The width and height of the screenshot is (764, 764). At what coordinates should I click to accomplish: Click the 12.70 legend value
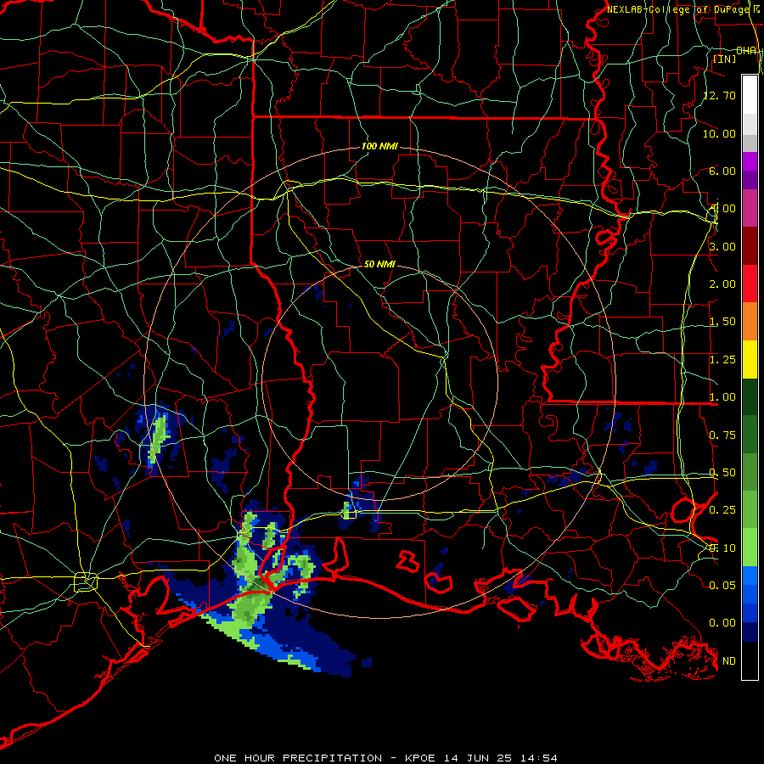pyautogui.click(x=720, y=95)
